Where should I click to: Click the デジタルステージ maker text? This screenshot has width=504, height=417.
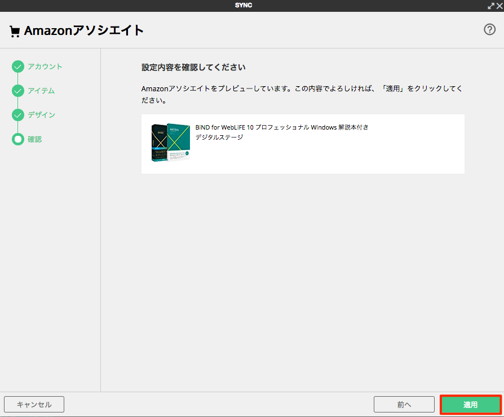point(219,137)
